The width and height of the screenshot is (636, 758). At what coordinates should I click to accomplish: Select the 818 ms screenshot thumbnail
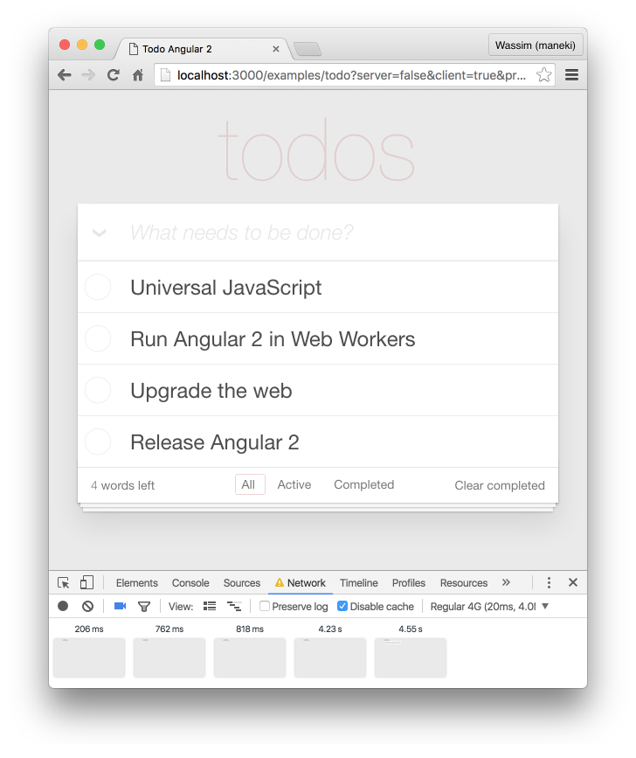(250, 657)
